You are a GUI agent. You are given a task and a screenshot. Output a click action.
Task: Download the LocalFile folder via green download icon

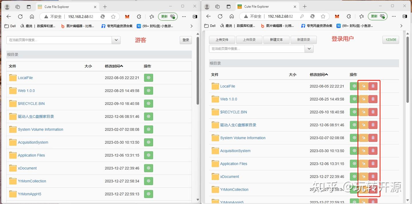click(x=354, y=86)
